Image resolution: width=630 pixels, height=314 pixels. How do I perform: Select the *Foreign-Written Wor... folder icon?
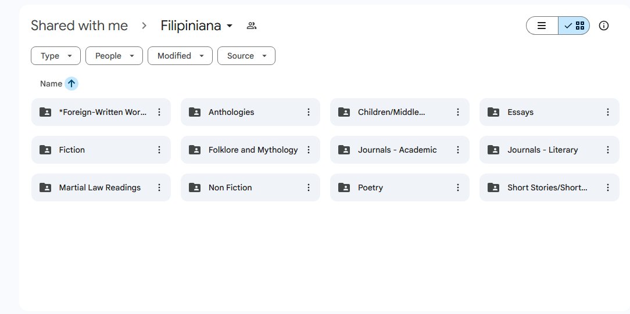tap(45, 112)
